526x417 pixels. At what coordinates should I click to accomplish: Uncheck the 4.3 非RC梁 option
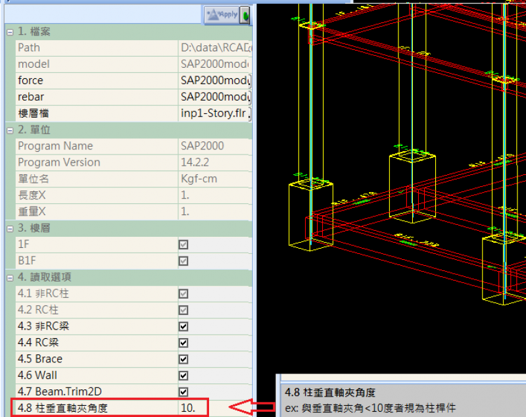point(183,326)
